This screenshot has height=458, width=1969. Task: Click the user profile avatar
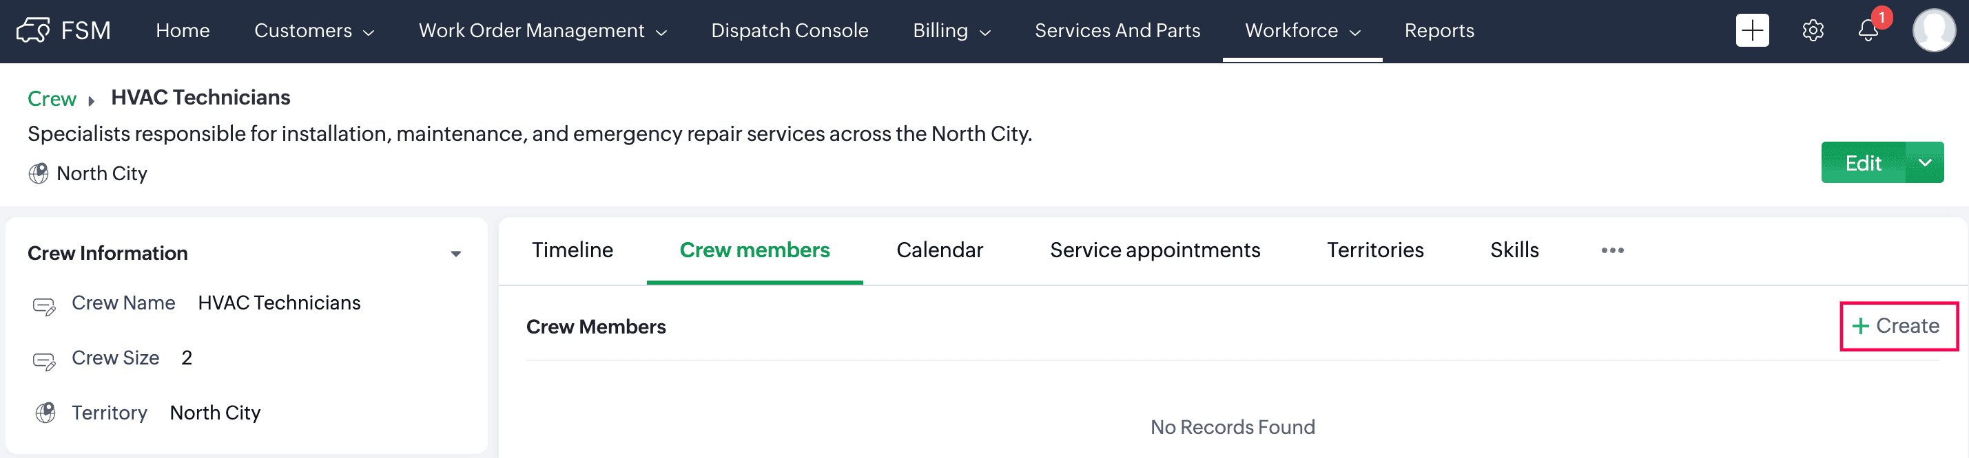[x=1933, y=30]
